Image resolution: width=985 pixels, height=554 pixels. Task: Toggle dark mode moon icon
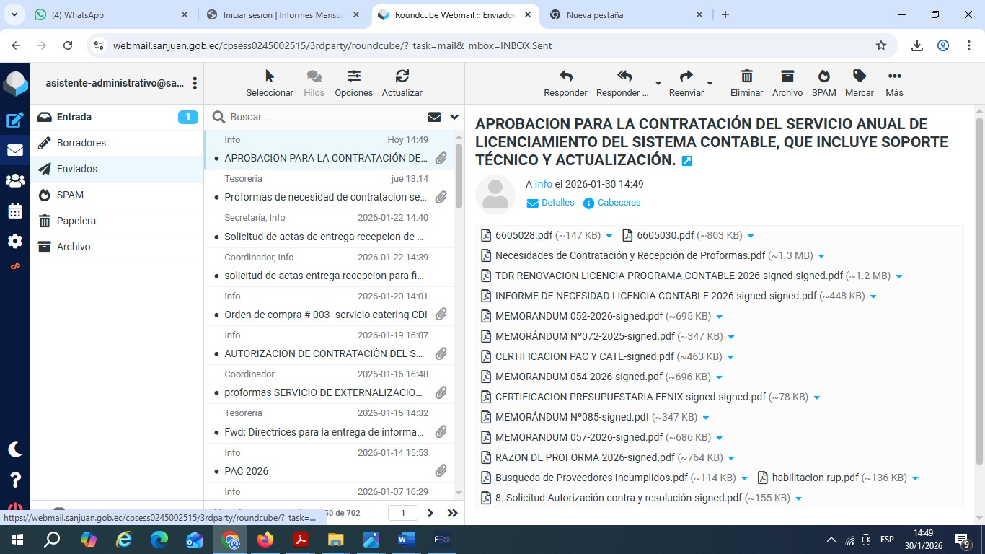[14, 449]
